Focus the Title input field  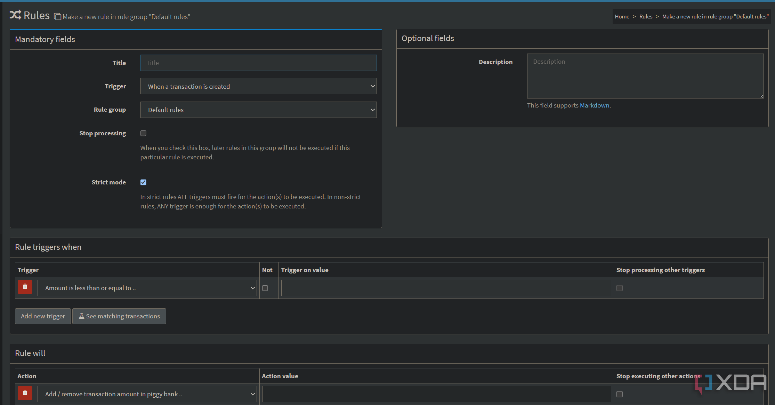click(258, 63)
